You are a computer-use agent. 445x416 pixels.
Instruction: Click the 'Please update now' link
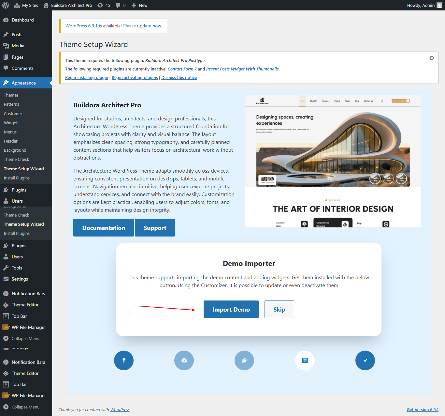tap(142, 26)
